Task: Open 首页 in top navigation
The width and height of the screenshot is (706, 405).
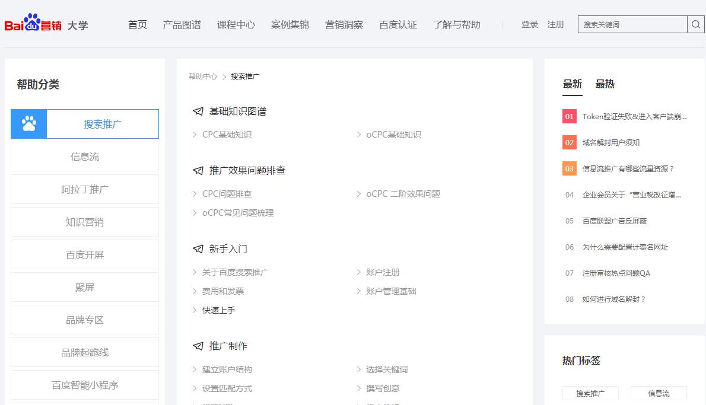Action: [137, 25]
